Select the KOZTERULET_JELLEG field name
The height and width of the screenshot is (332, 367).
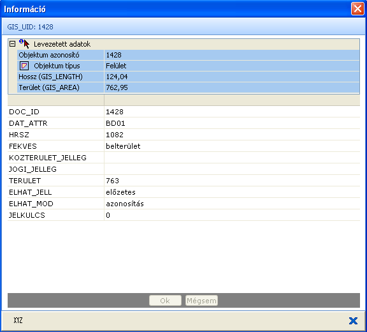coord(48,158)
